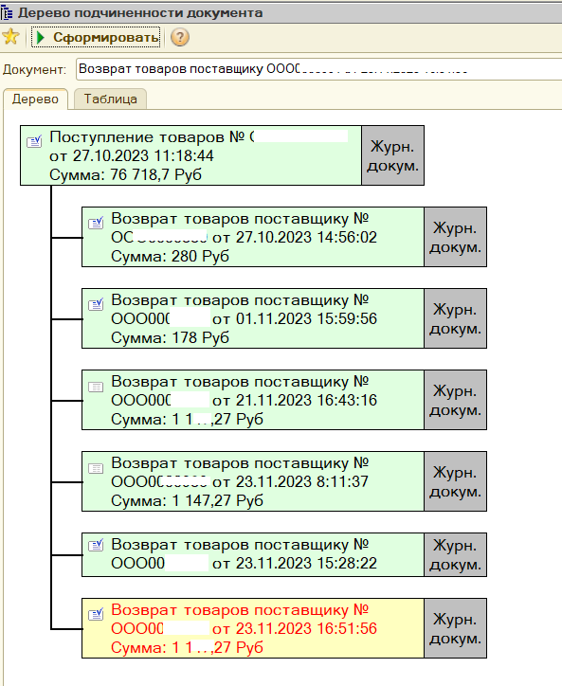Image resolution: width=562 pixels, height=686 pixels.
Task: Open Журн. докум. for highlighted yellow return
Action: click(x=455, y=628)
